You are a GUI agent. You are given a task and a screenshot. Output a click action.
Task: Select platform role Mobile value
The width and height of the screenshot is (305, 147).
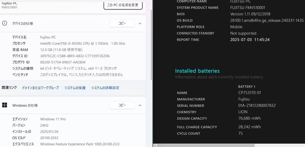[x=236, y=27]
